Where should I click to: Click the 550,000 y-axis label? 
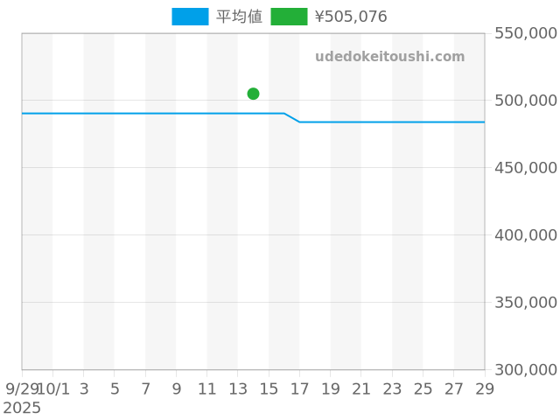(x=526, y=33)
